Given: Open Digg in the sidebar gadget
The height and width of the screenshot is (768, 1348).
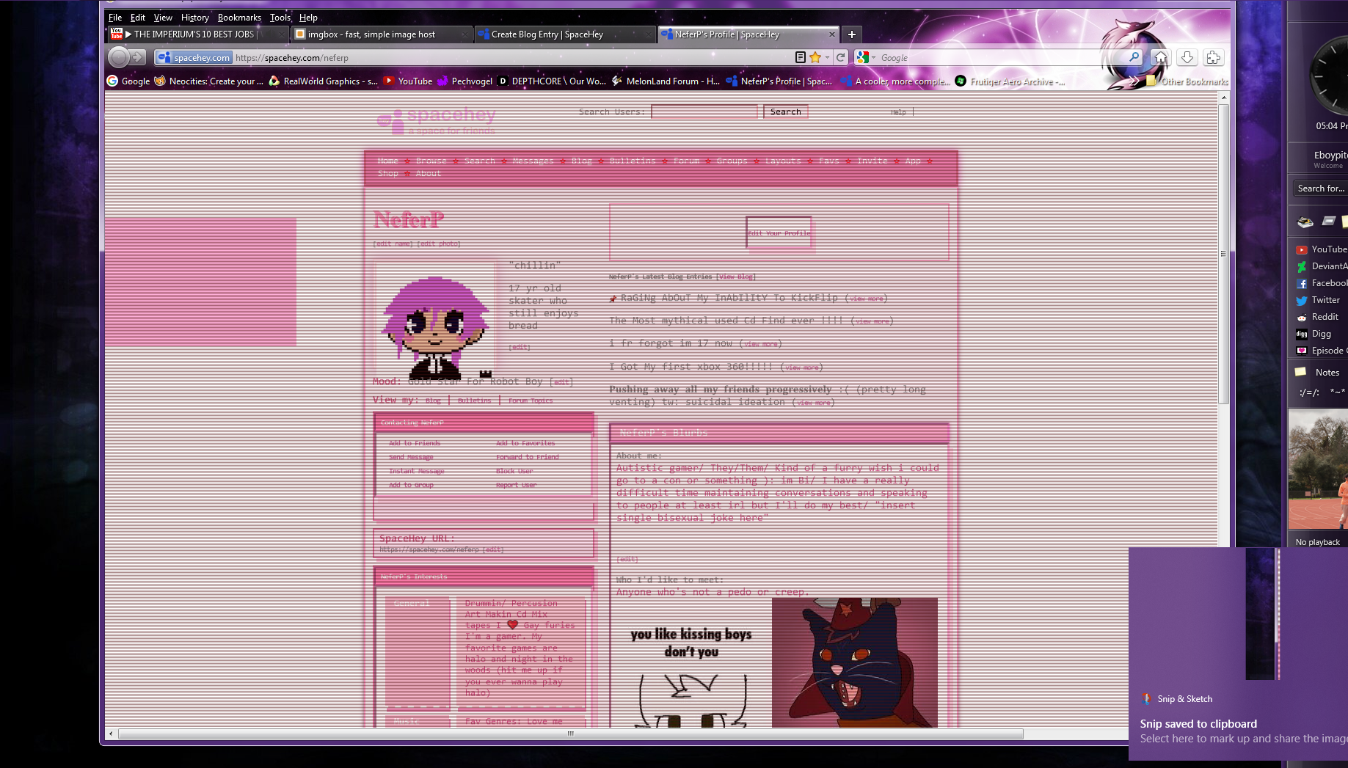Looking at the screenshot, I should (1314, 334).
